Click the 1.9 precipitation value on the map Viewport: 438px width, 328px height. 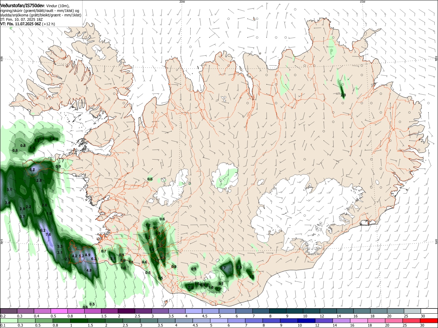tap(49, 214)
